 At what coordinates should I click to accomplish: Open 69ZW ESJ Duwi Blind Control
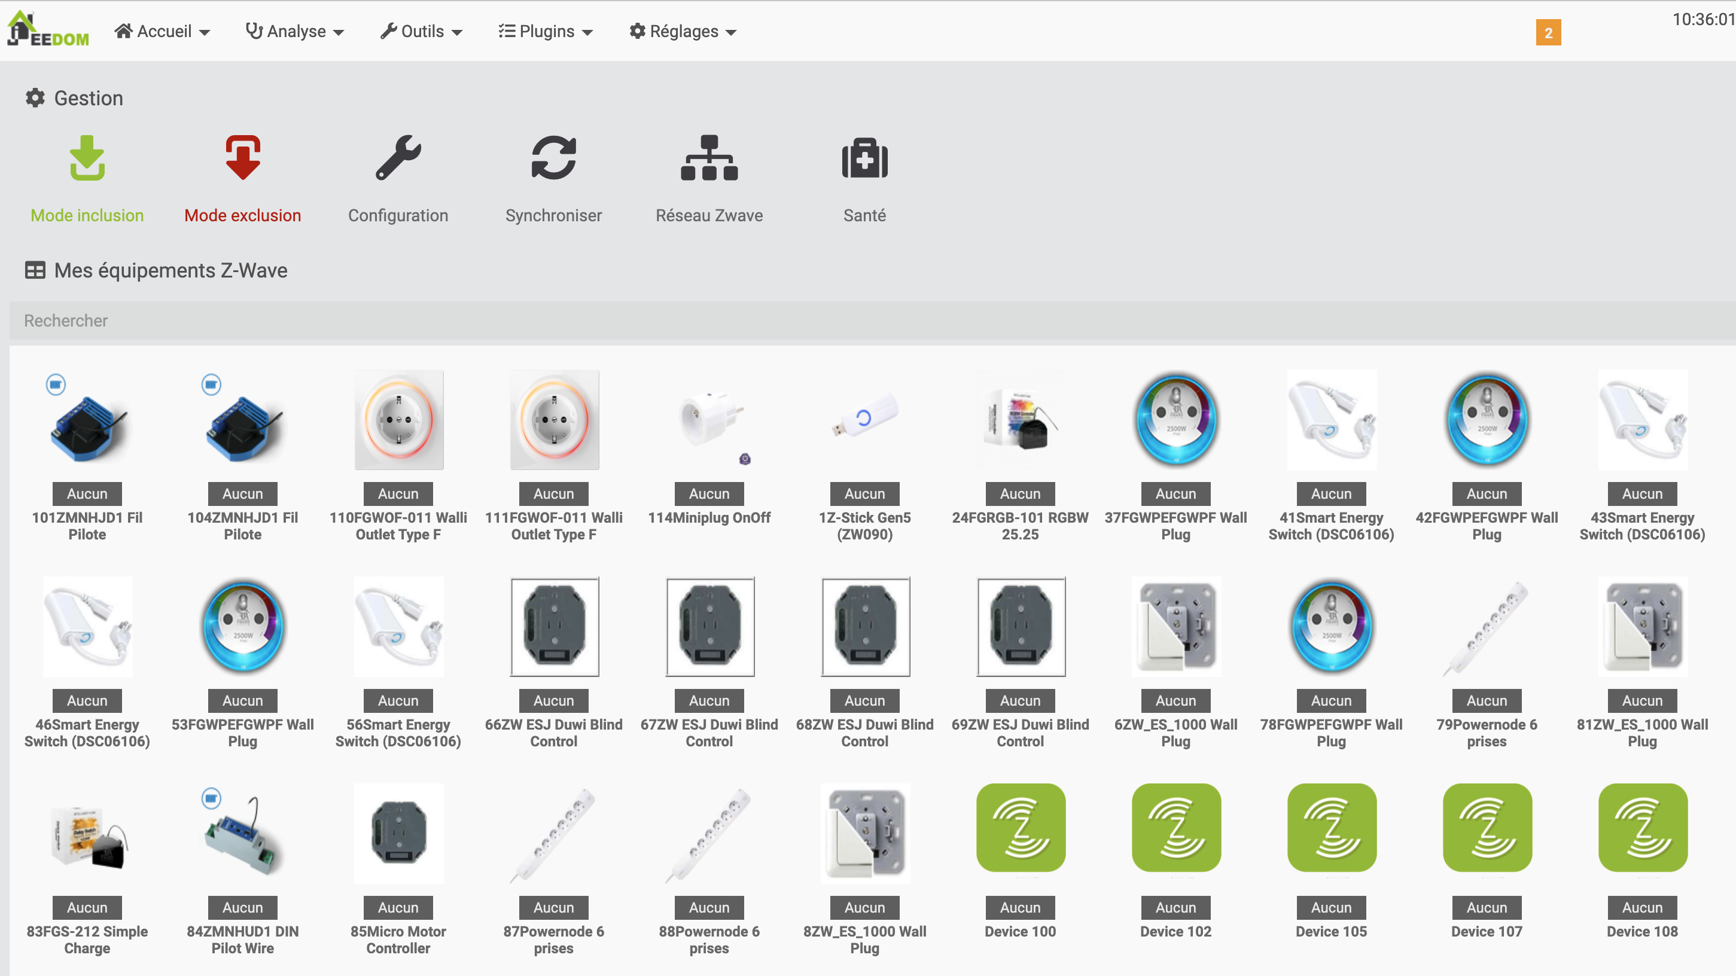tap(1022, 626)
